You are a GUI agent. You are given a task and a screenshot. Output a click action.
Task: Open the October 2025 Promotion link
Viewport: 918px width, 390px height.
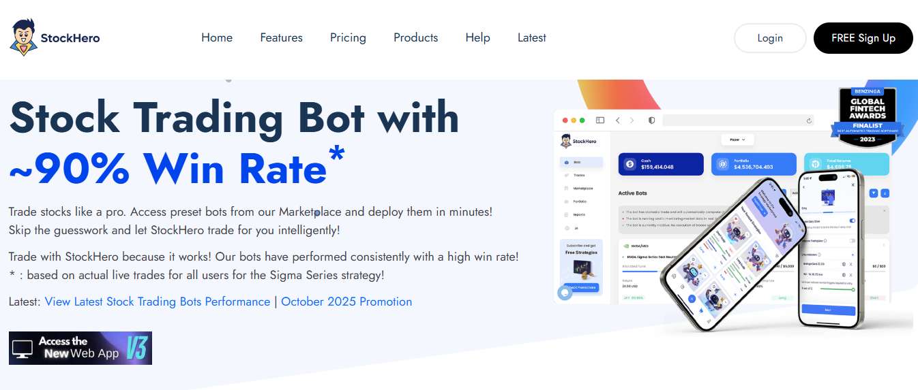click(346, 302)
